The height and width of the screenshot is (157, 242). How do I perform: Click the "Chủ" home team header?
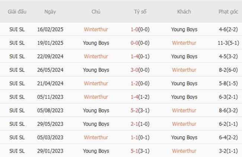pos(96,12)
